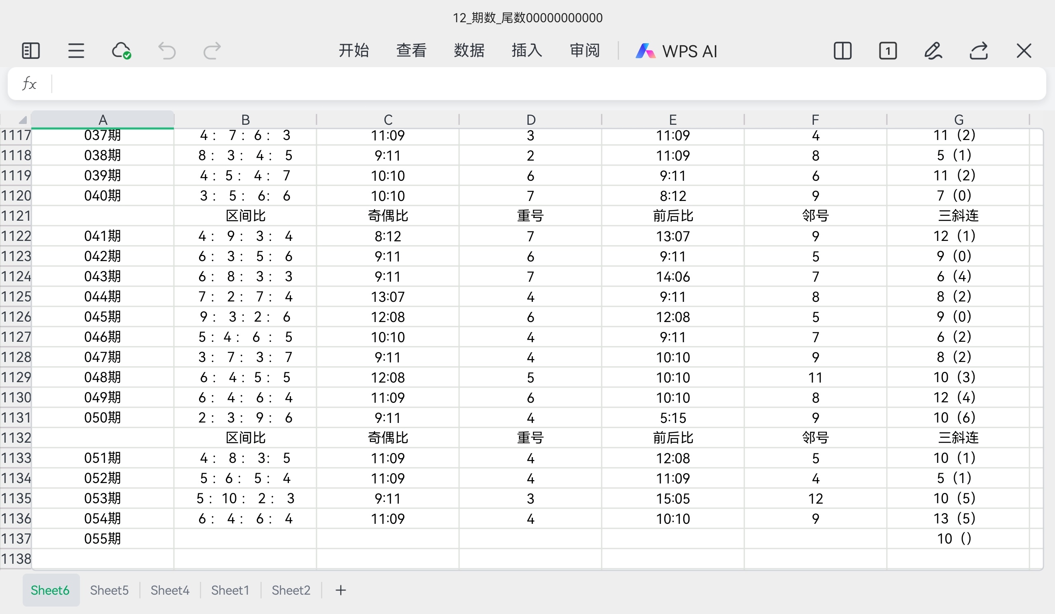Open the WPS AI assistant
Viewport: 1055px width, 614px height.
676,51
